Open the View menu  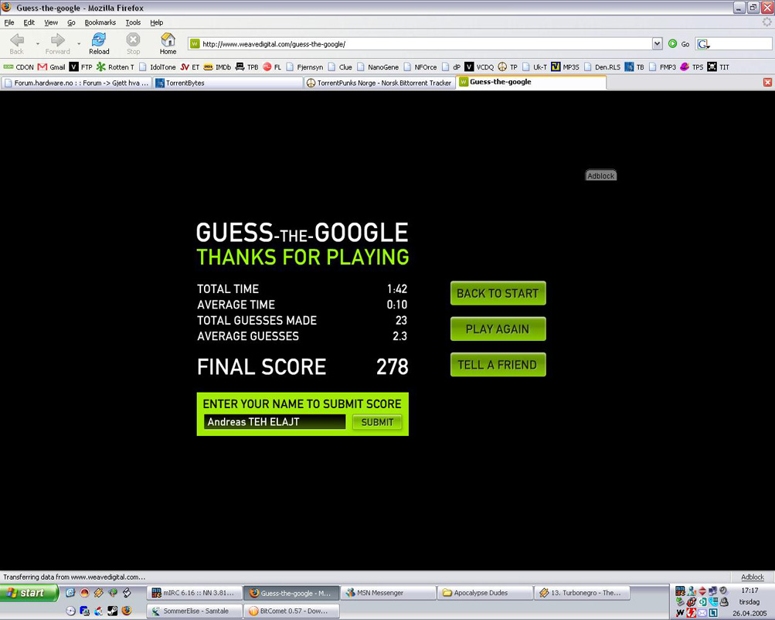pos(51,22)
